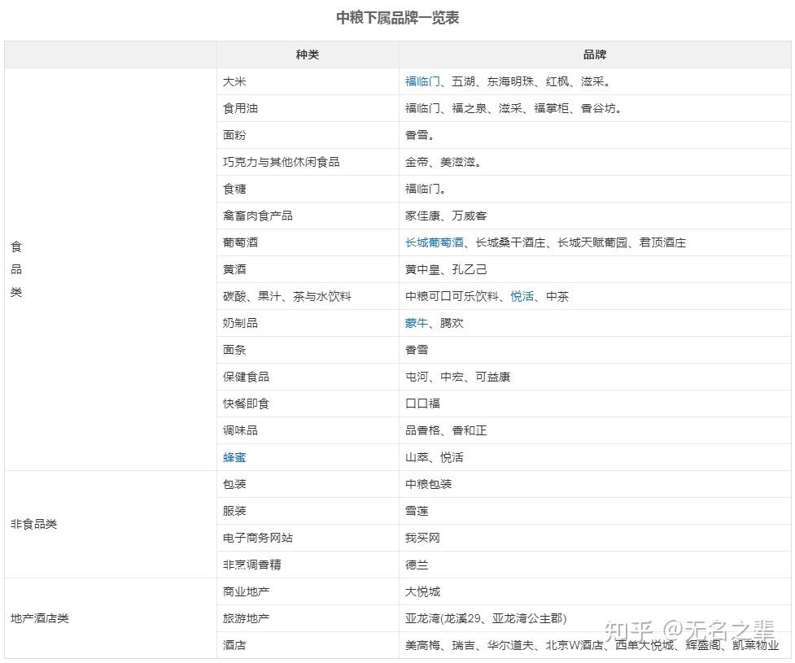Select the 酒店 category cell

(308, 646)
